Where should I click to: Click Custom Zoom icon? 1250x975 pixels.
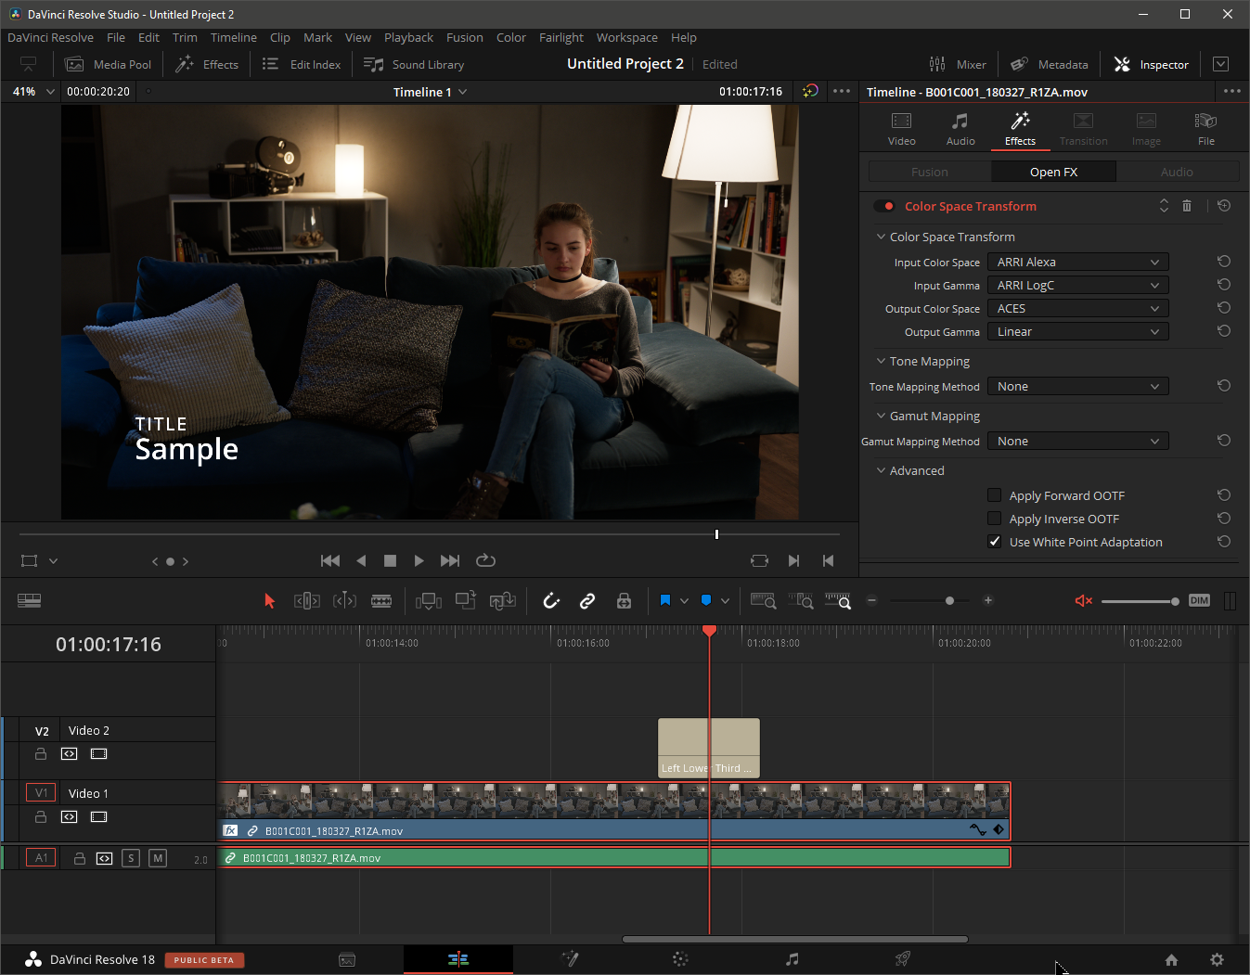[x=838, y=601]
